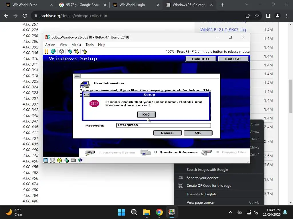The width and height of the screenshot is (293, 219).
Task: Click the red STOP sign icon
Action: 94,104
